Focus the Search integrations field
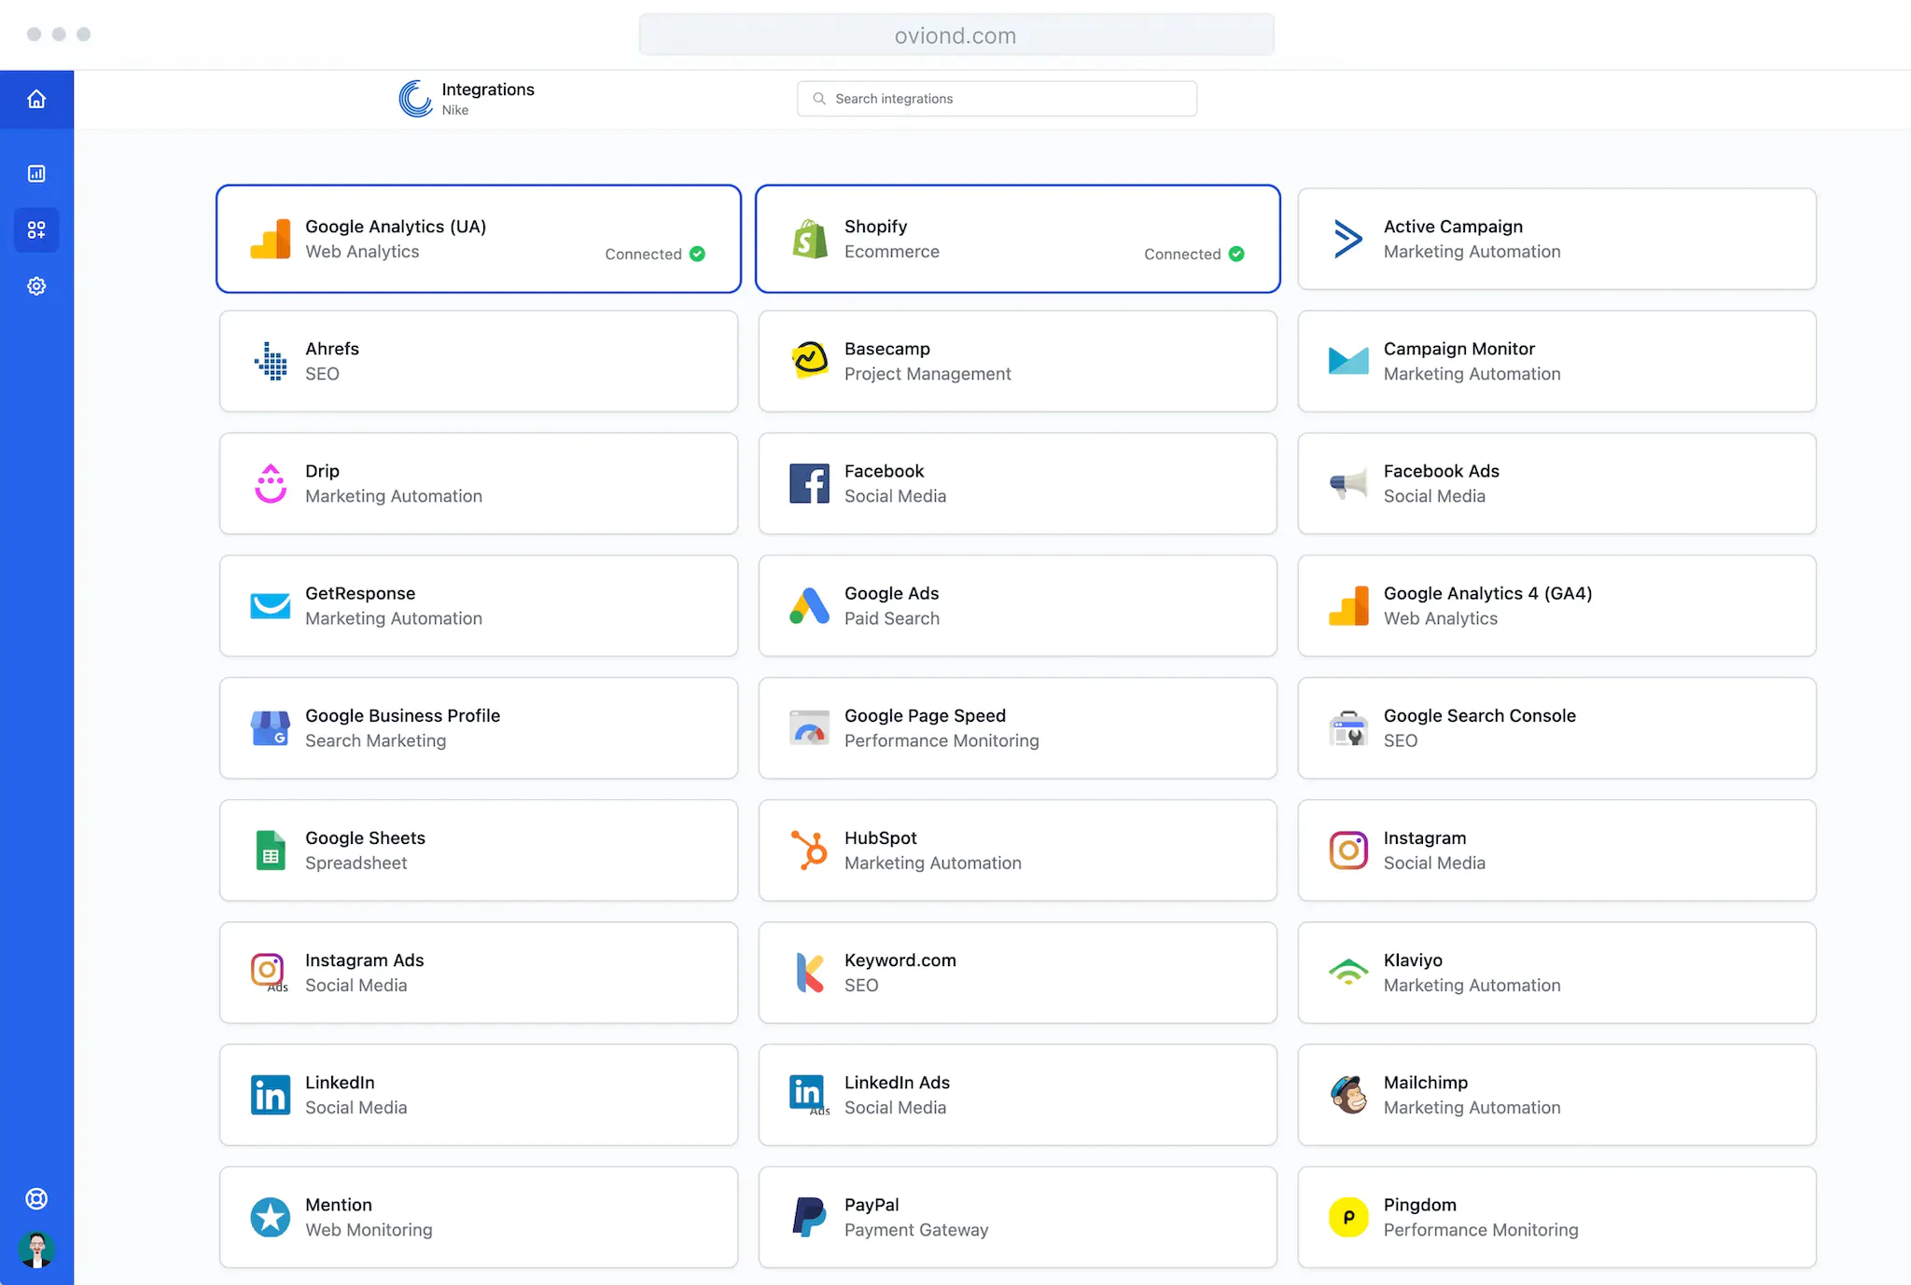The image size is (1911, 1285). point(997,99)
